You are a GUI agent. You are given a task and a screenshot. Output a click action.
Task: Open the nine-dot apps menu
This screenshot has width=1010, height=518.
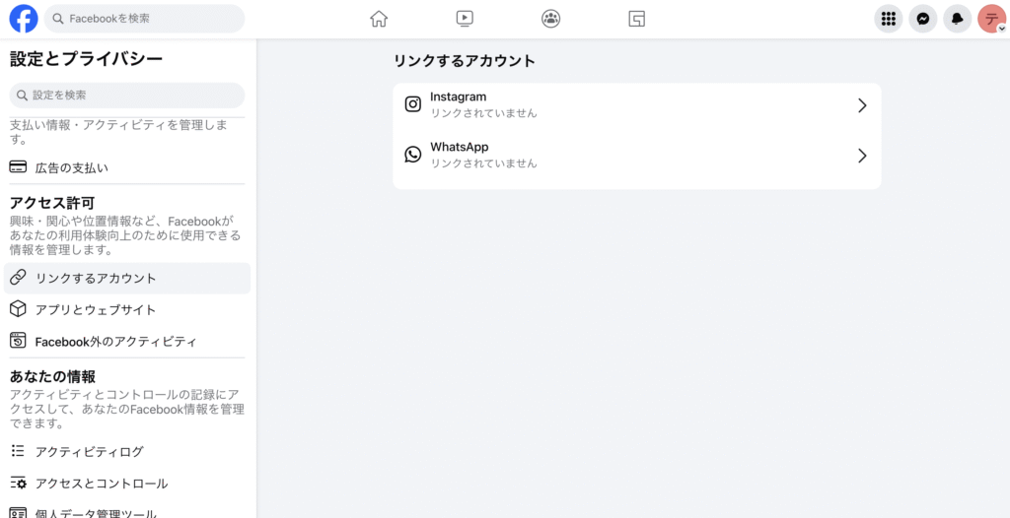(x=889, y=19)
